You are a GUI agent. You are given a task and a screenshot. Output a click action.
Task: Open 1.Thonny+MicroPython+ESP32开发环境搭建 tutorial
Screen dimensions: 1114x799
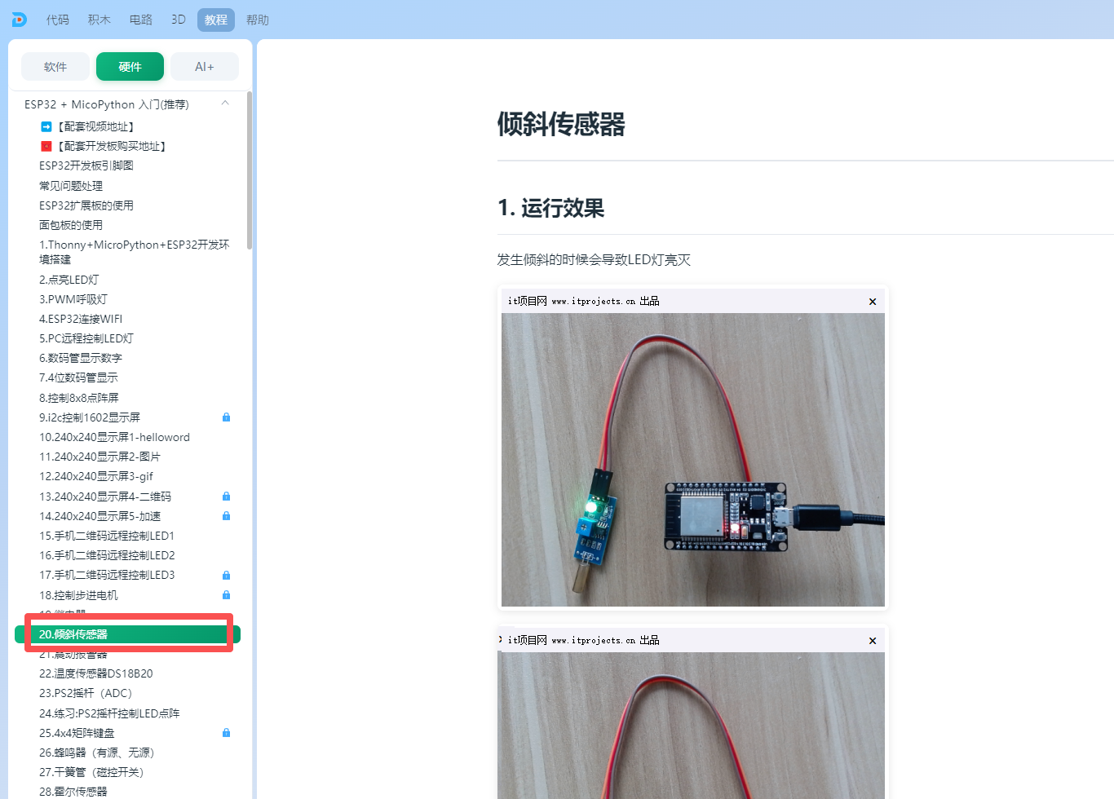[135, 252]
